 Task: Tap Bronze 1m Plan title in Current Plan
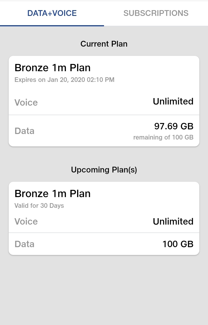coord(53,68)
